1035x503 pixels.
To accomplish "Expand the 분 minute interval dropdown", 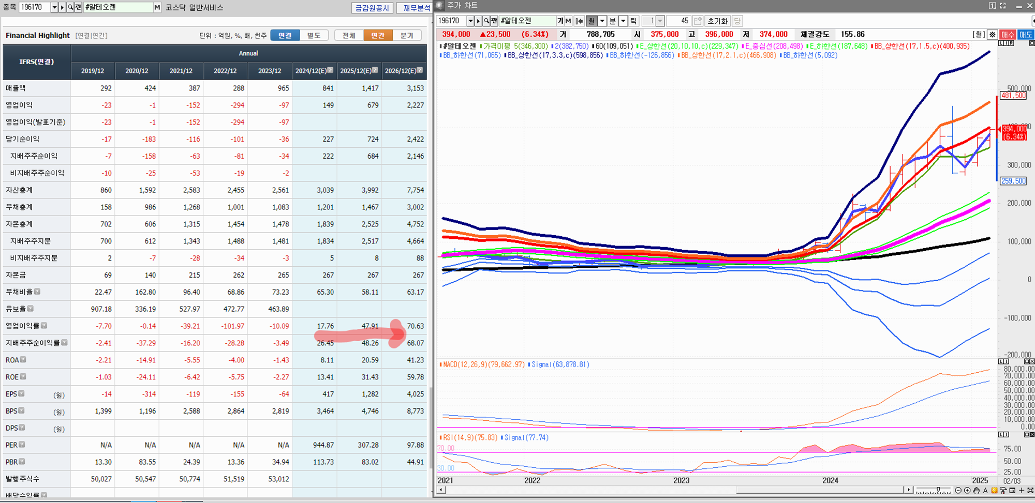I will (x=623, y=21).
